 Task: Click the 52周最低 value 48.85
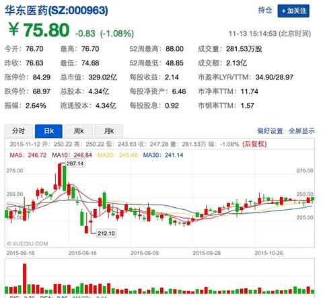pyautogui.click(x=175, y=63)
